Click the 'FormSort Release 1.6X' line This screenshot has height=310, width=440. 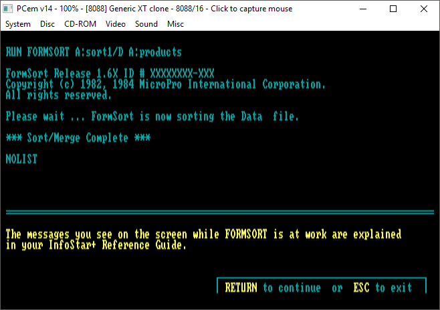click(x=110, y=74)
